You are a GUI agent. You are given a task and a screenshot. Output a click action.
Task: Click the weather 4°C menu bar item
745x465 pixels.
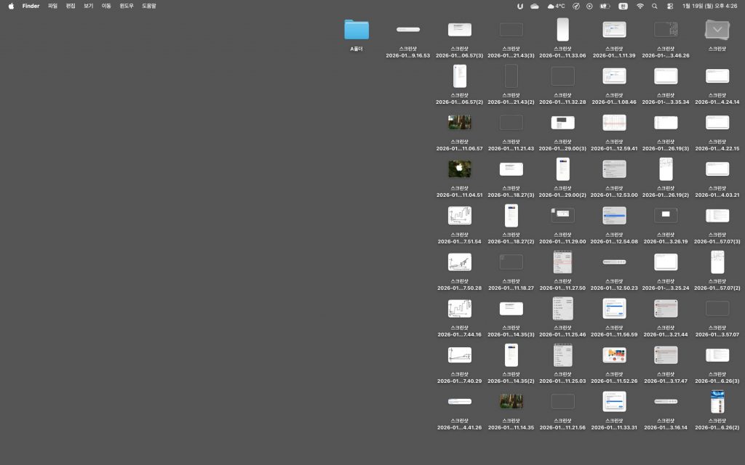coord(557,6)
